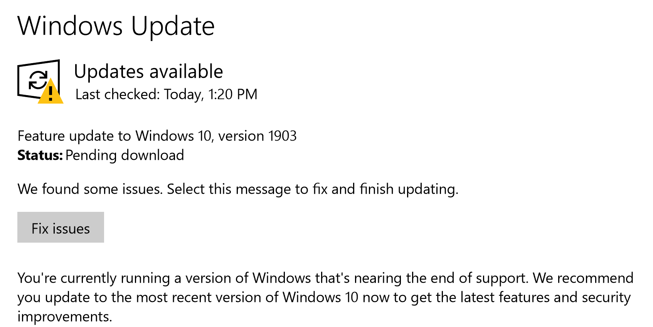Image resolution: width=653 pixels, height=327 pixels.
Task: Click the 'Pending download' status text
Action: (x=125, y=155)
